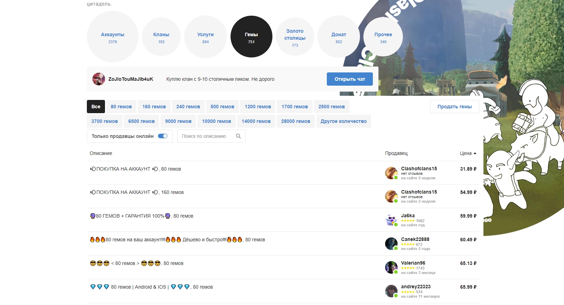This screenshot has height=305, width=564.
Task: Sort listings by price column arrow
Action: tap(475, 153)
